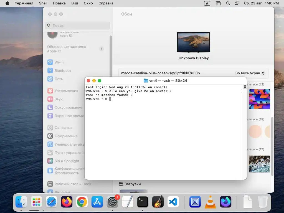
Task: Open the Shell menu
Action: [43, 3]
